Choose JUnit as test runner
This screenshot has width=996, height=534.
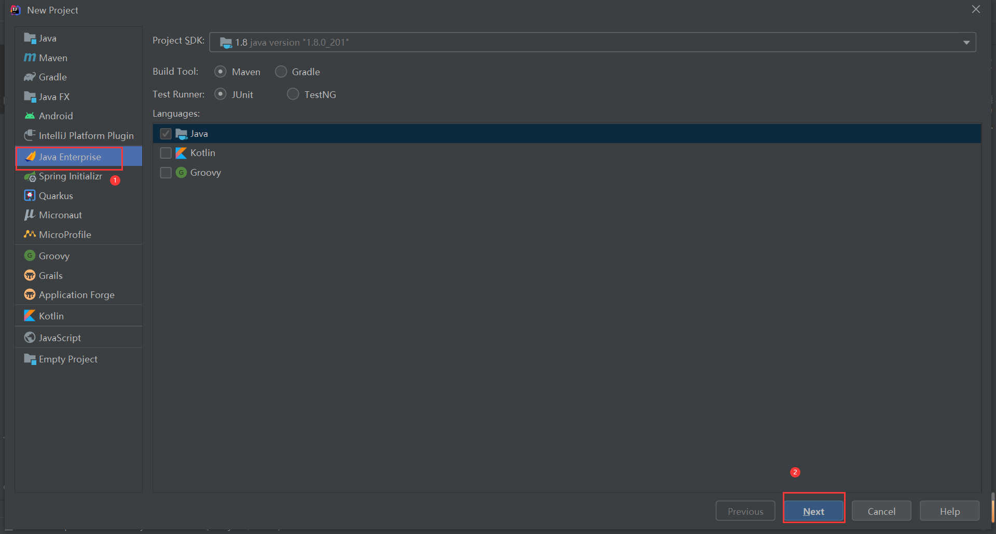click(220, 94)
